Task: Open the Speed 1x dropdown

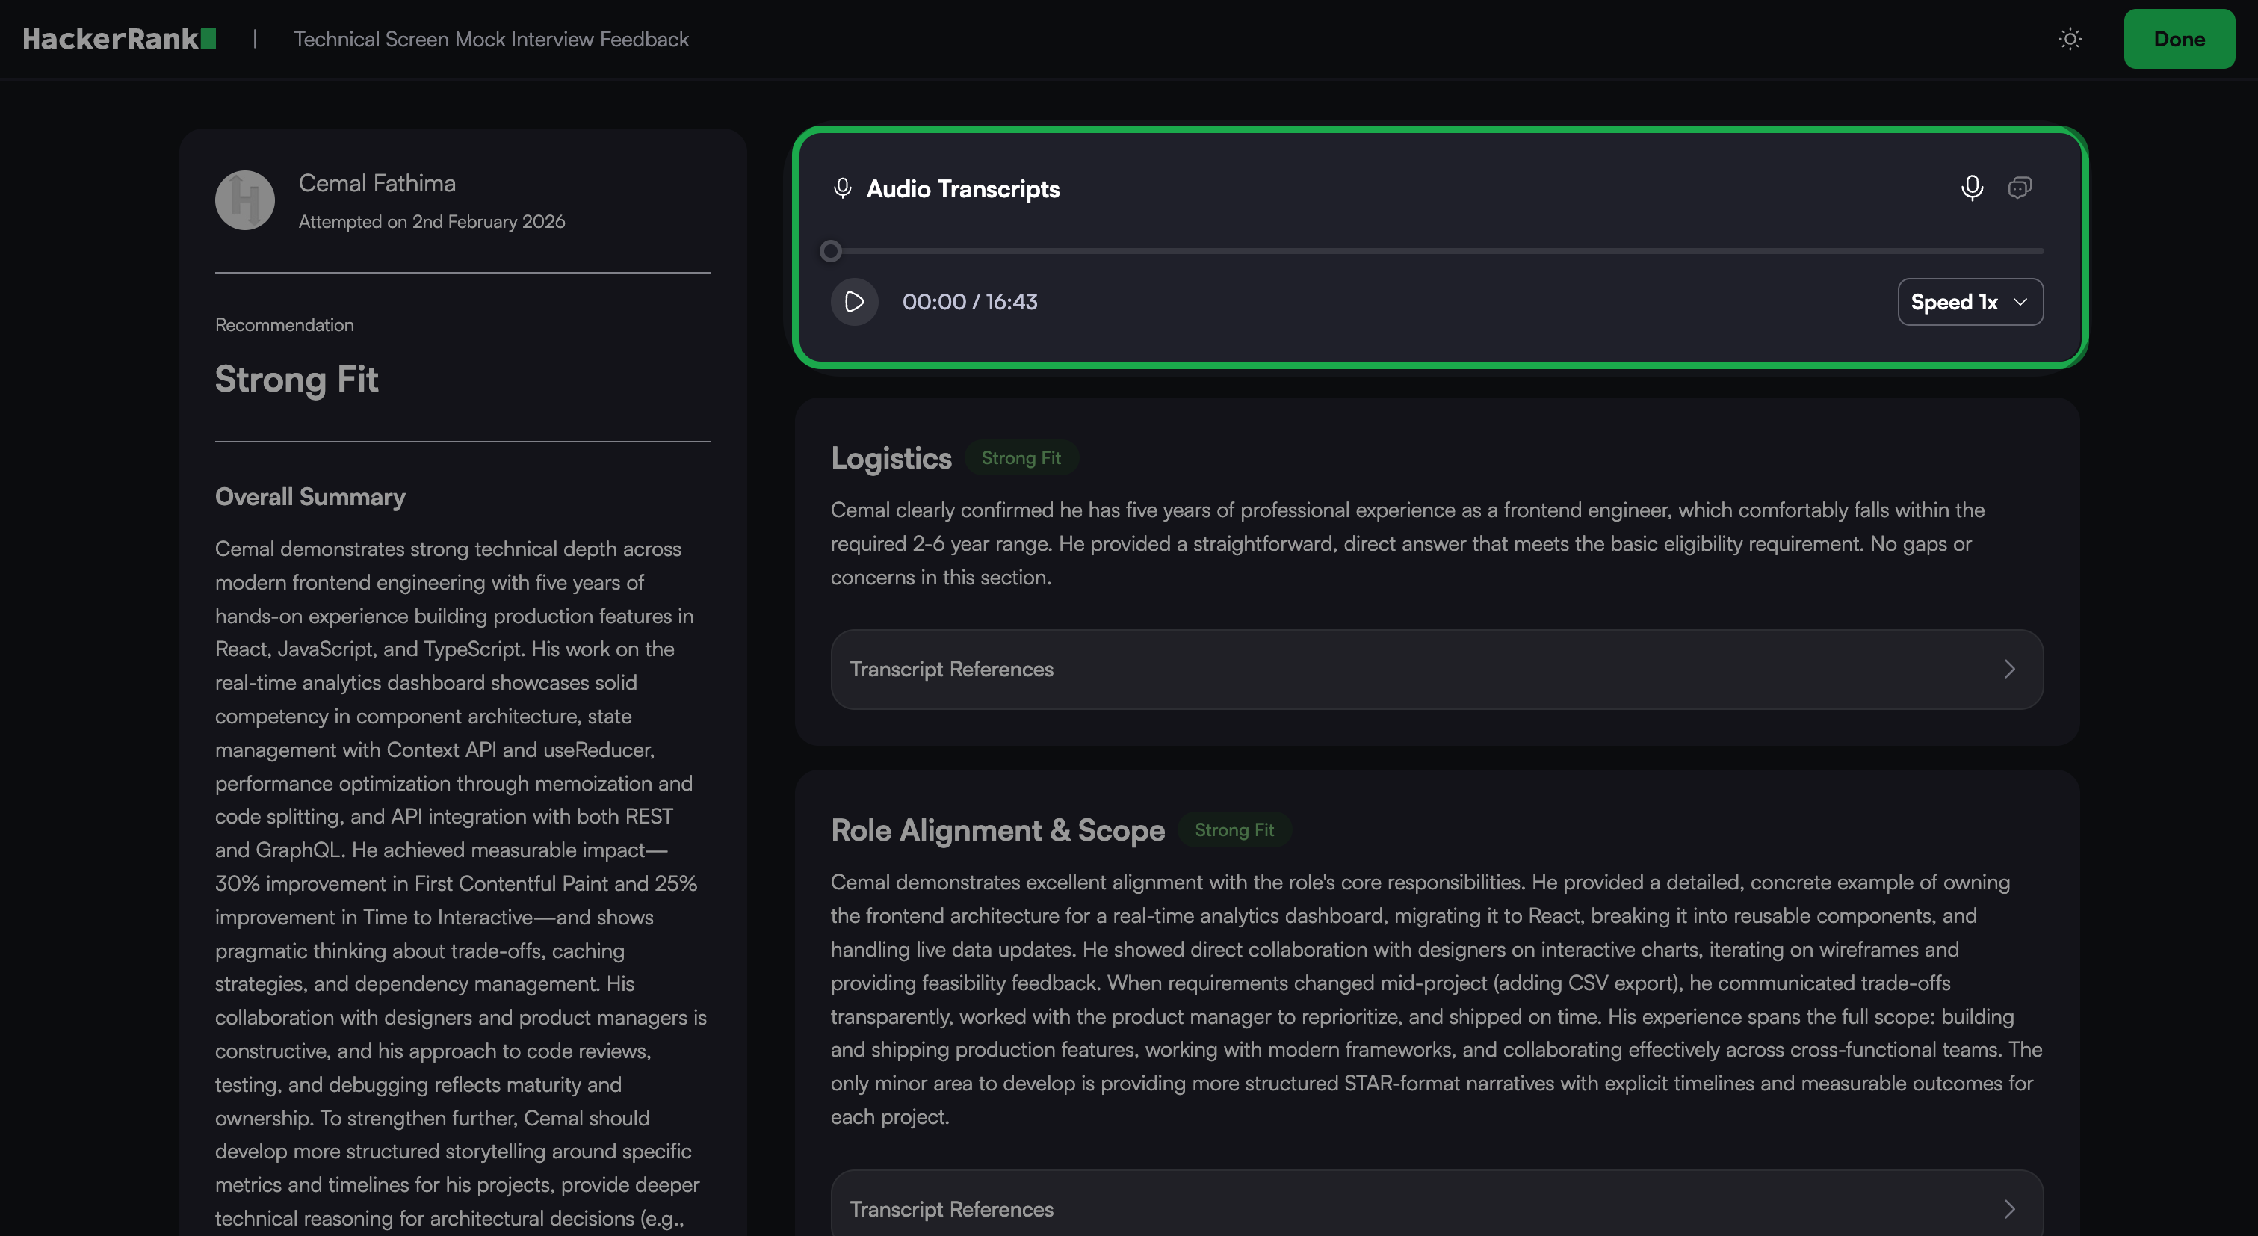Action: (1970, 302)
